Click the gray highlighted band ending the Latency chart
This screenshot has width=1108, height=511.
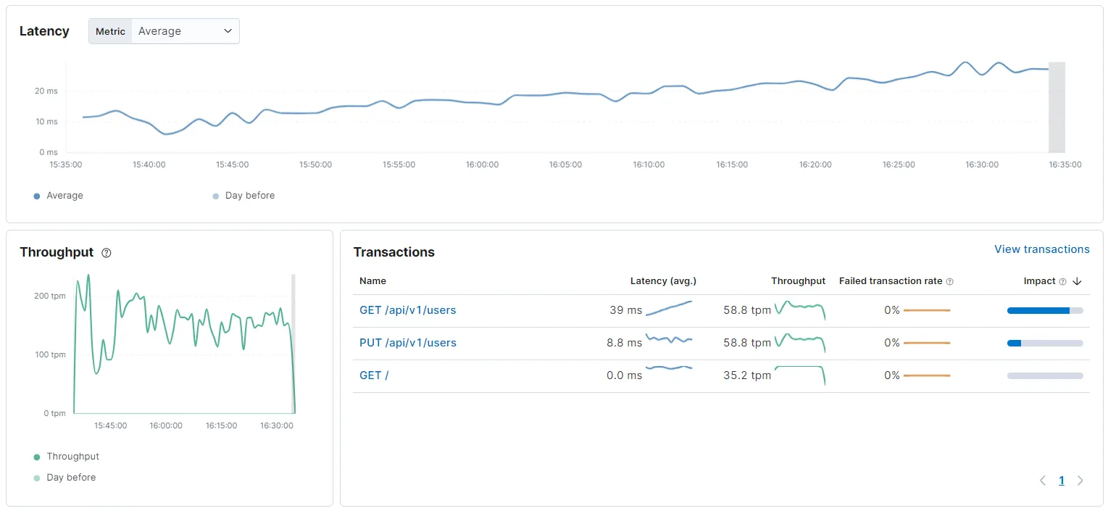(x=1057, y=107)
